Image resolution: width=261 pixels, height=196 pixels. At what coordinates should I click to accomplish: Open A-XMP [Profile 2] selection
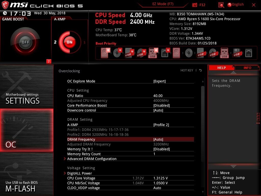pos(130,125)
